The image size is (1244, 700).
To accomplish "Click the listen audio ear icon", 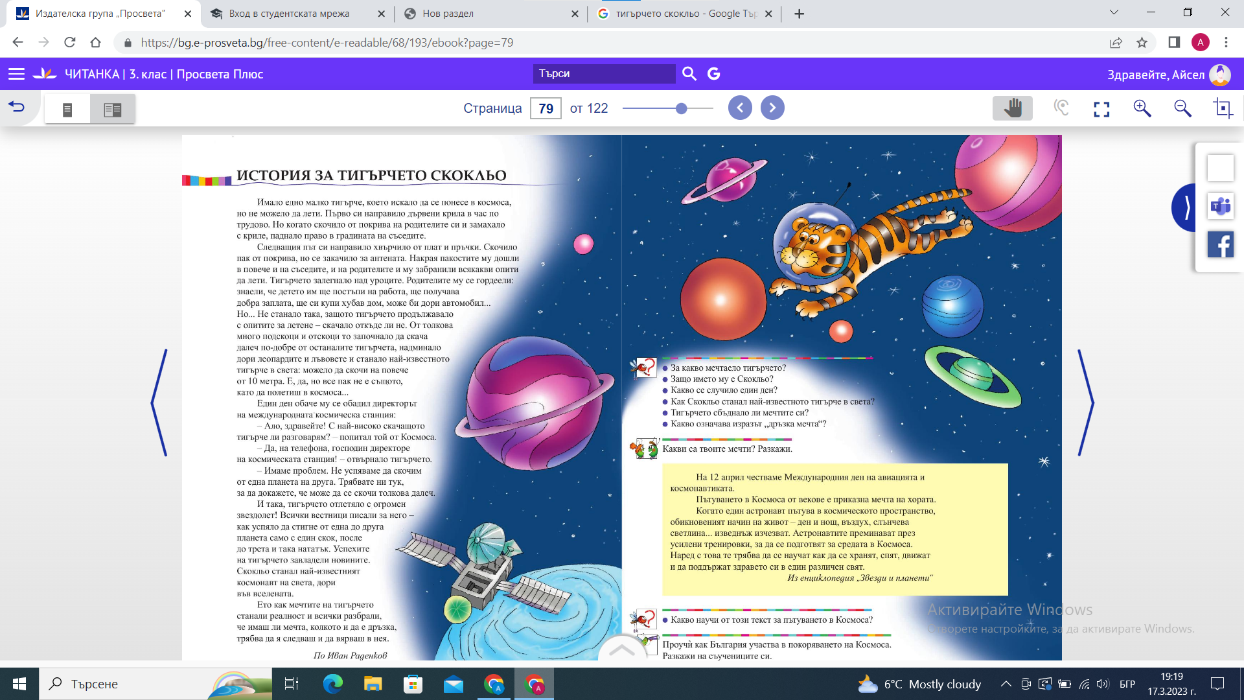I will (1061, 108).
